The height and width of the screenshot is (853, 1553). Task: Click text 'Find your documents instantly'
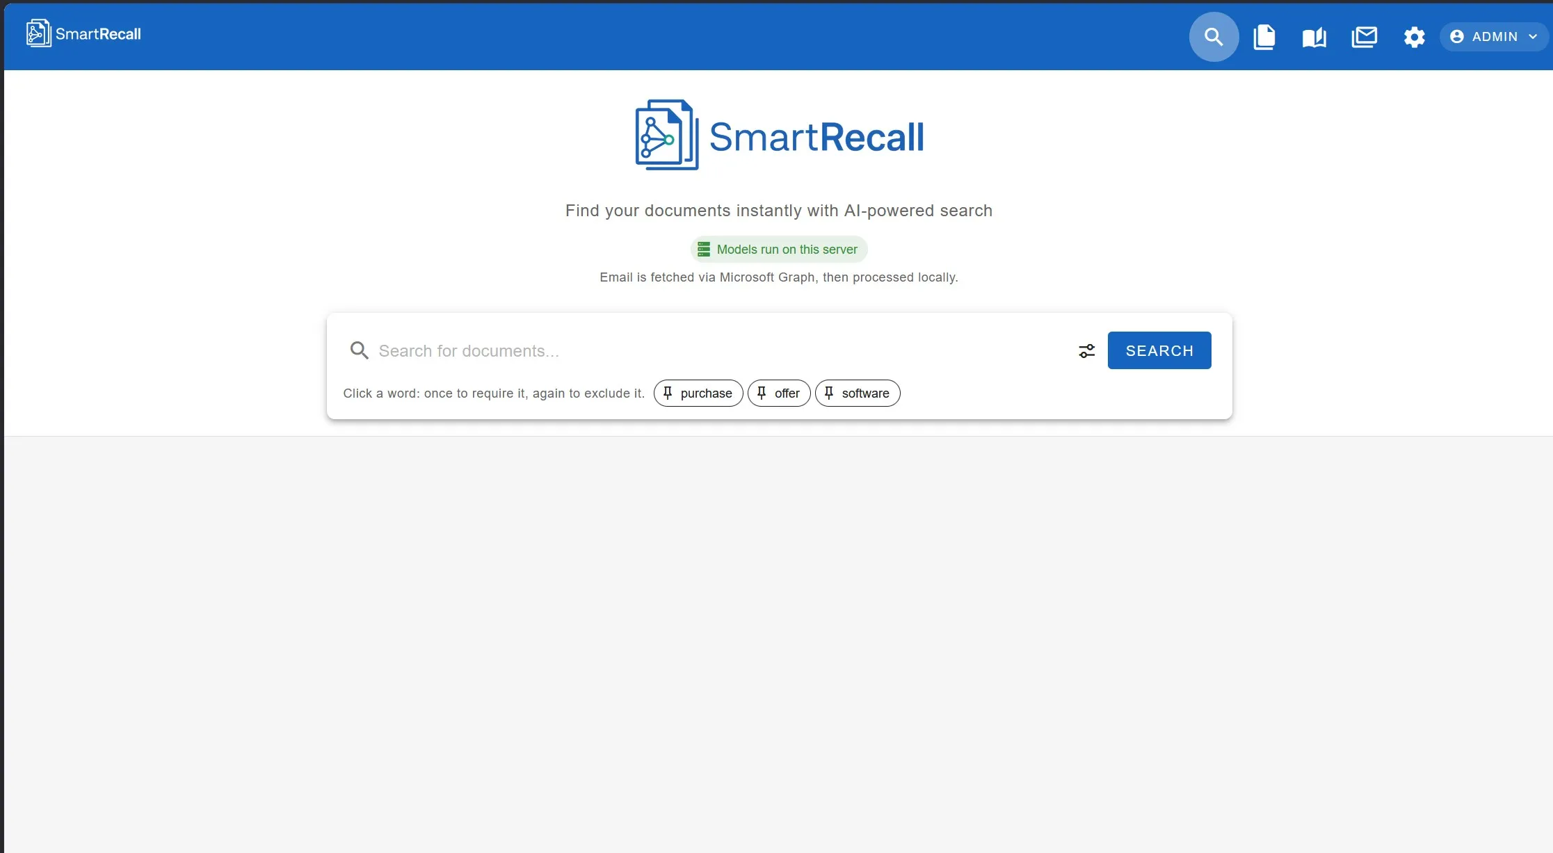683,211
